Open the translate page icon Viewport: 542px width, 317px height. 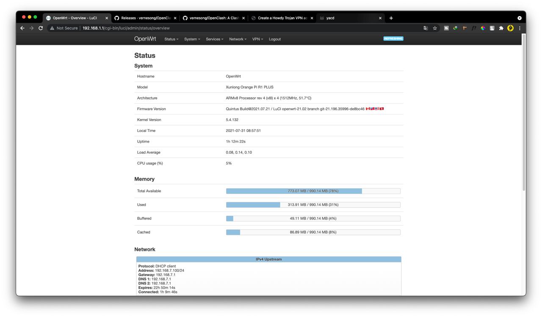pyautogui.click(x=426, y=28)
